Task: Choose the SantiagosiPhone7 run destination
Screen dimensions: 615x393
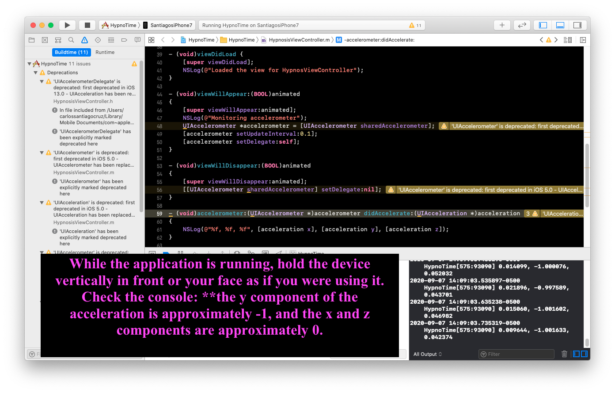Action: (168, 25)
